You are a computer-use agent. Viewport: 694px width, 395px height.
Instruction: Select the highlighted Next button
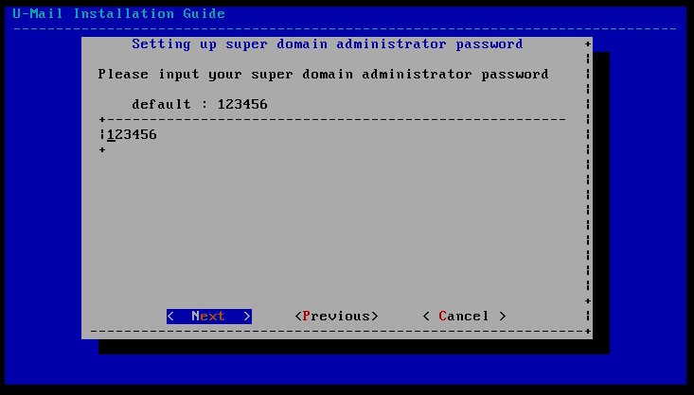coord(209,317)
